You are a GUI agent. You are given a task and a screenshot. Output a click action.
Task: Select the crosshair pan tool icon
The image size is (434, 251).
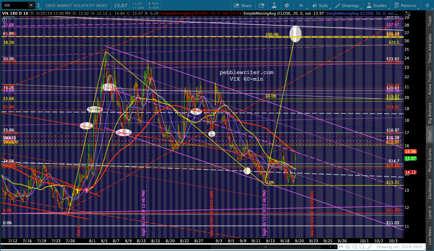pyautogui.click(x=348, y=247)
